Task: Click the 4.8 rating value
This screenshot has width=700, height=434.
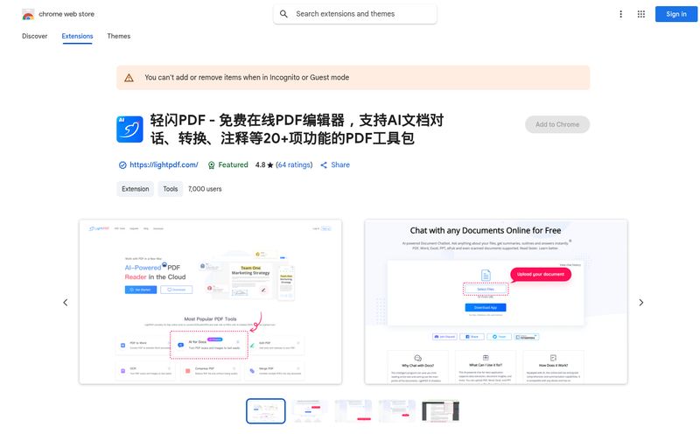Action: pyautogui.click(x=260, y=164)
